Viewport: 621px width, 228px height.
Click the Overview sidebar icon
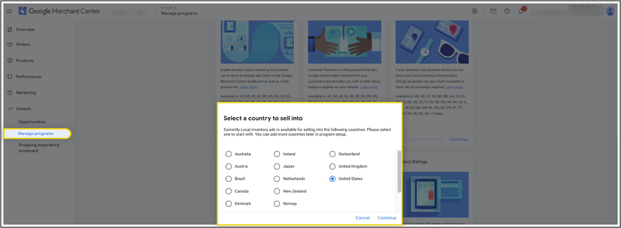(x=10, y=30)
